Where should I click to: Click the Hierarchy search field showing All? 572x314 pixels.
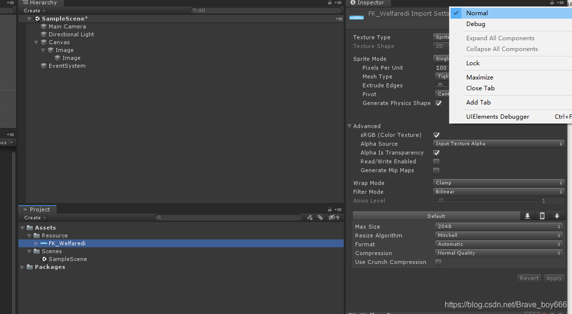coord(266,11)
